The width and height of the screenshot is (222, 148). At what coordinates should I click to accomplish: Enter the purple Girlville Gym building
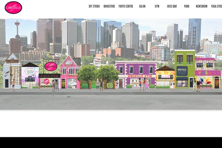[x=136, y=74]
